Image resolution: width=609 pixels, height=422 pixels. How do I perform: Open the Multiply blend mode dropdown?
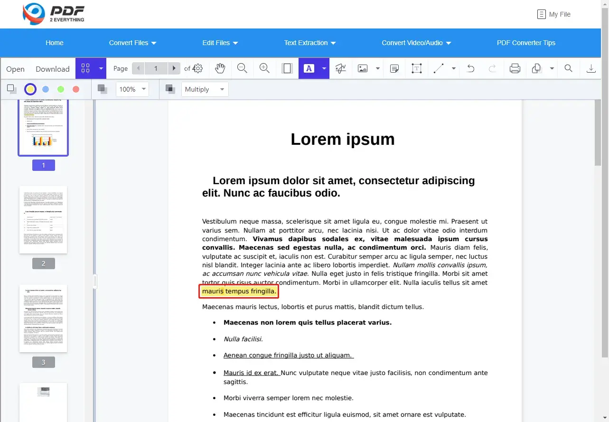click(205, 89)
